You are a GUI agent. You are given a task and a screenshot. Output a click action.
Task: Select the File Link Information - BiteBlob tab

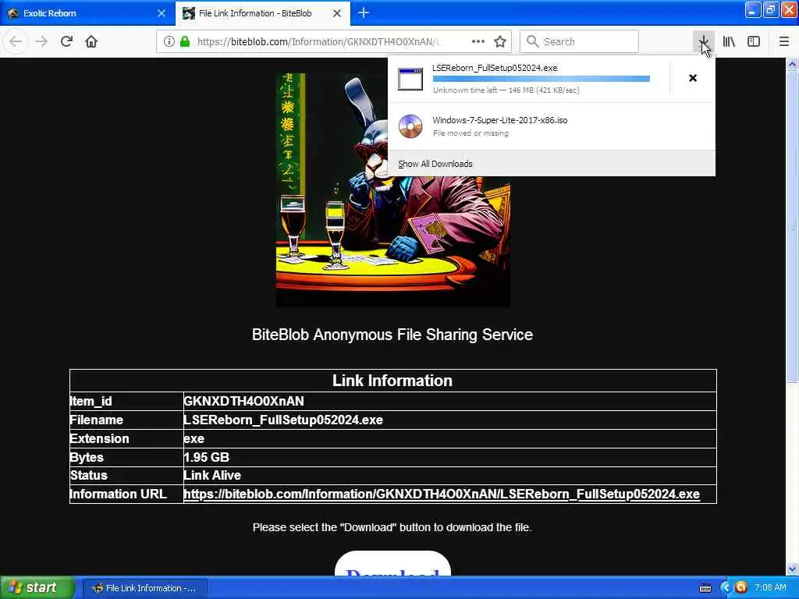[263, 13]
